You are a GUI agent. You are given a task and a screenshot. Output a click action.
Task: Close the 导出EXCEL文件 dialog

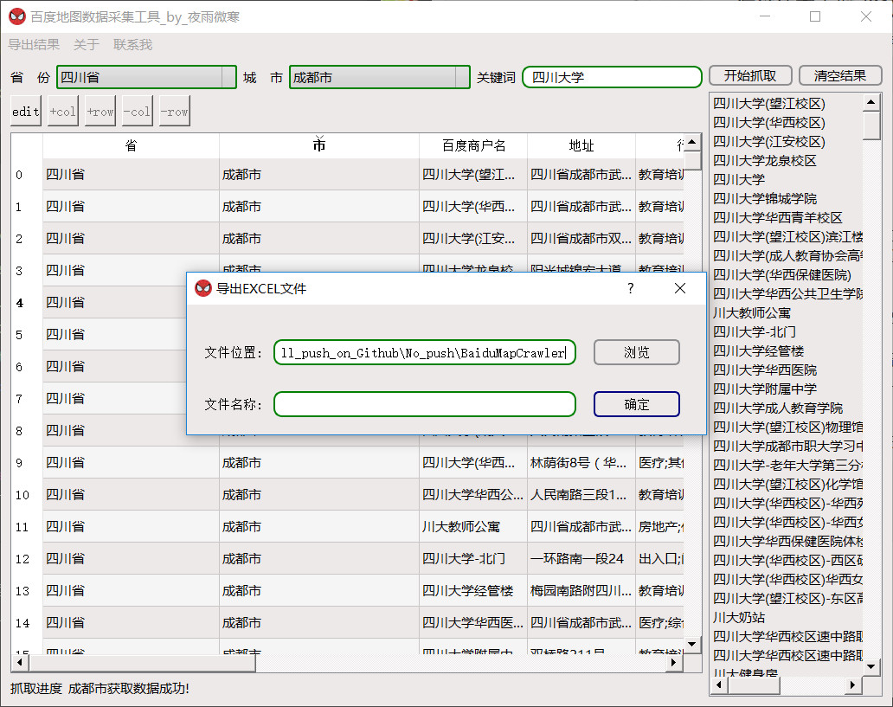[x=680, y=288]
